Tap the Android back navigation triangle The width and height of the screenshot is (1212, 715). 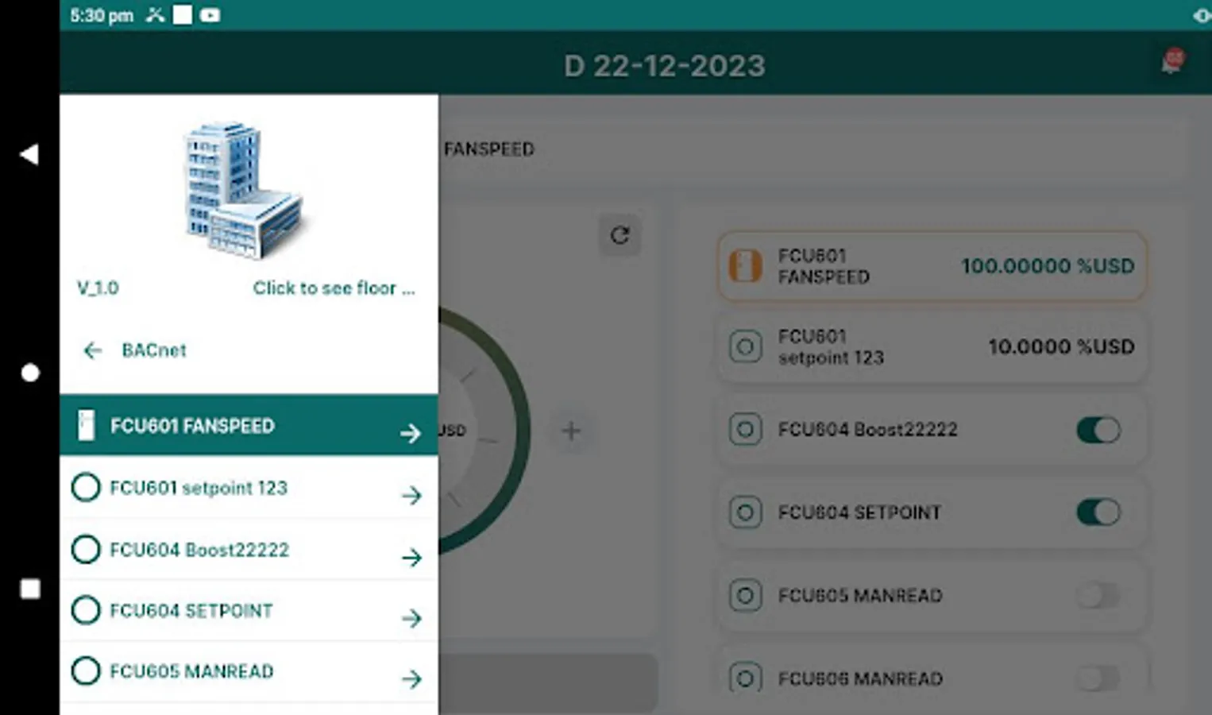pos(29,153)
